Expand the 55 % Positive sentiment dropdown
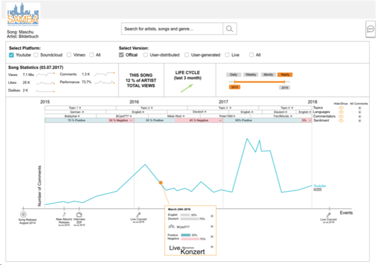The width and height of the screenshot is (383, 265). pos(155,120)
